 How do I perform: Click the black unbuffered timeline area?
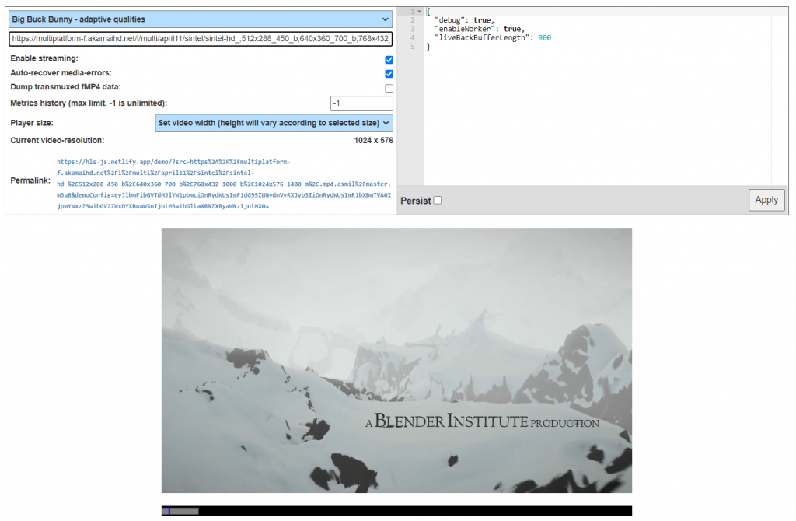pyautogui.click(x=412, y=511)
